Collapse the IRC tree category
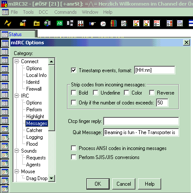This screenshot has height=193, width=193. coord(17,95)
